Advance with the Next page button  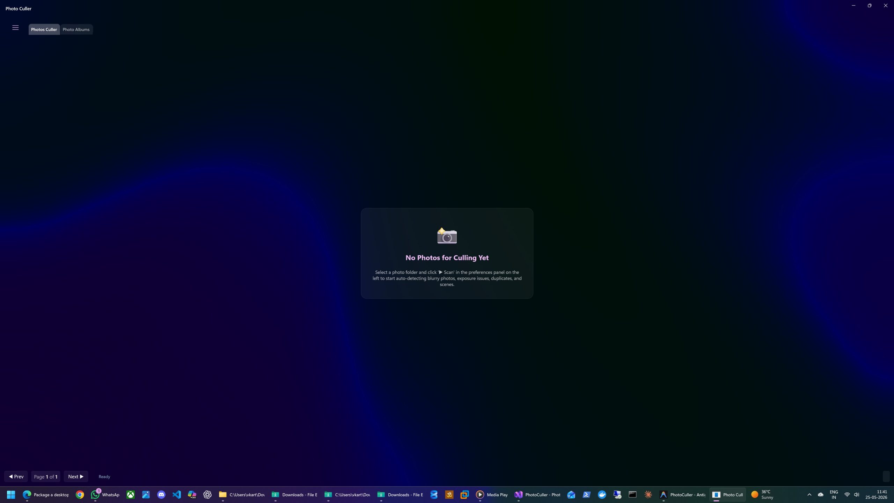pyautogui.click(x=76, y=476)
